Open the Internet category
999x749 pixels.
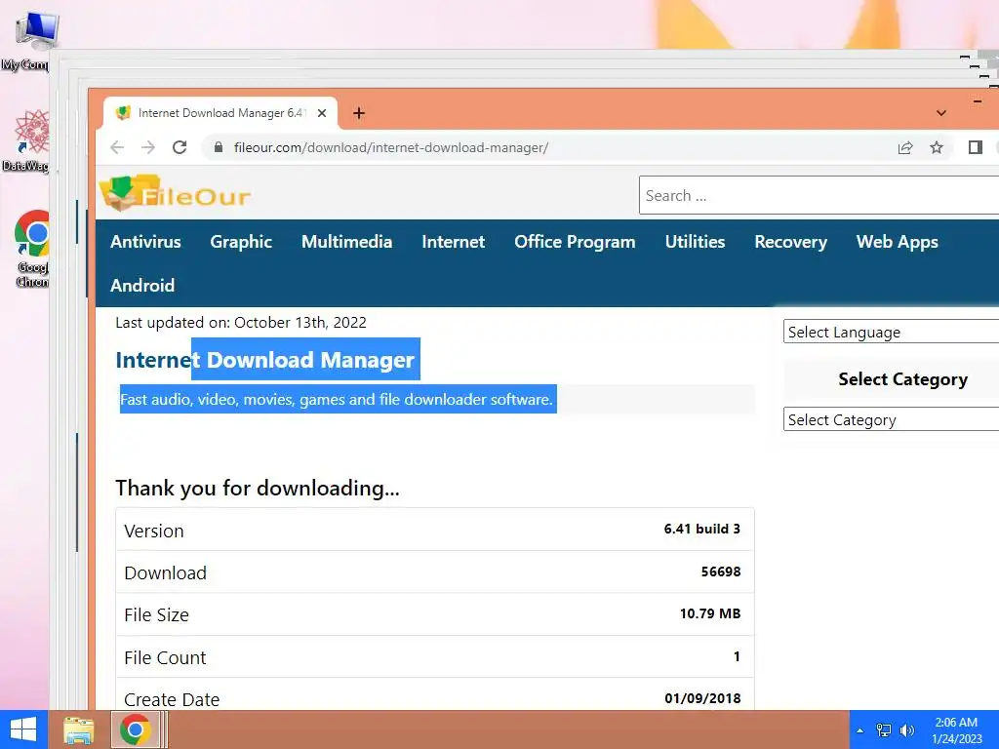[x=453, y=242]
